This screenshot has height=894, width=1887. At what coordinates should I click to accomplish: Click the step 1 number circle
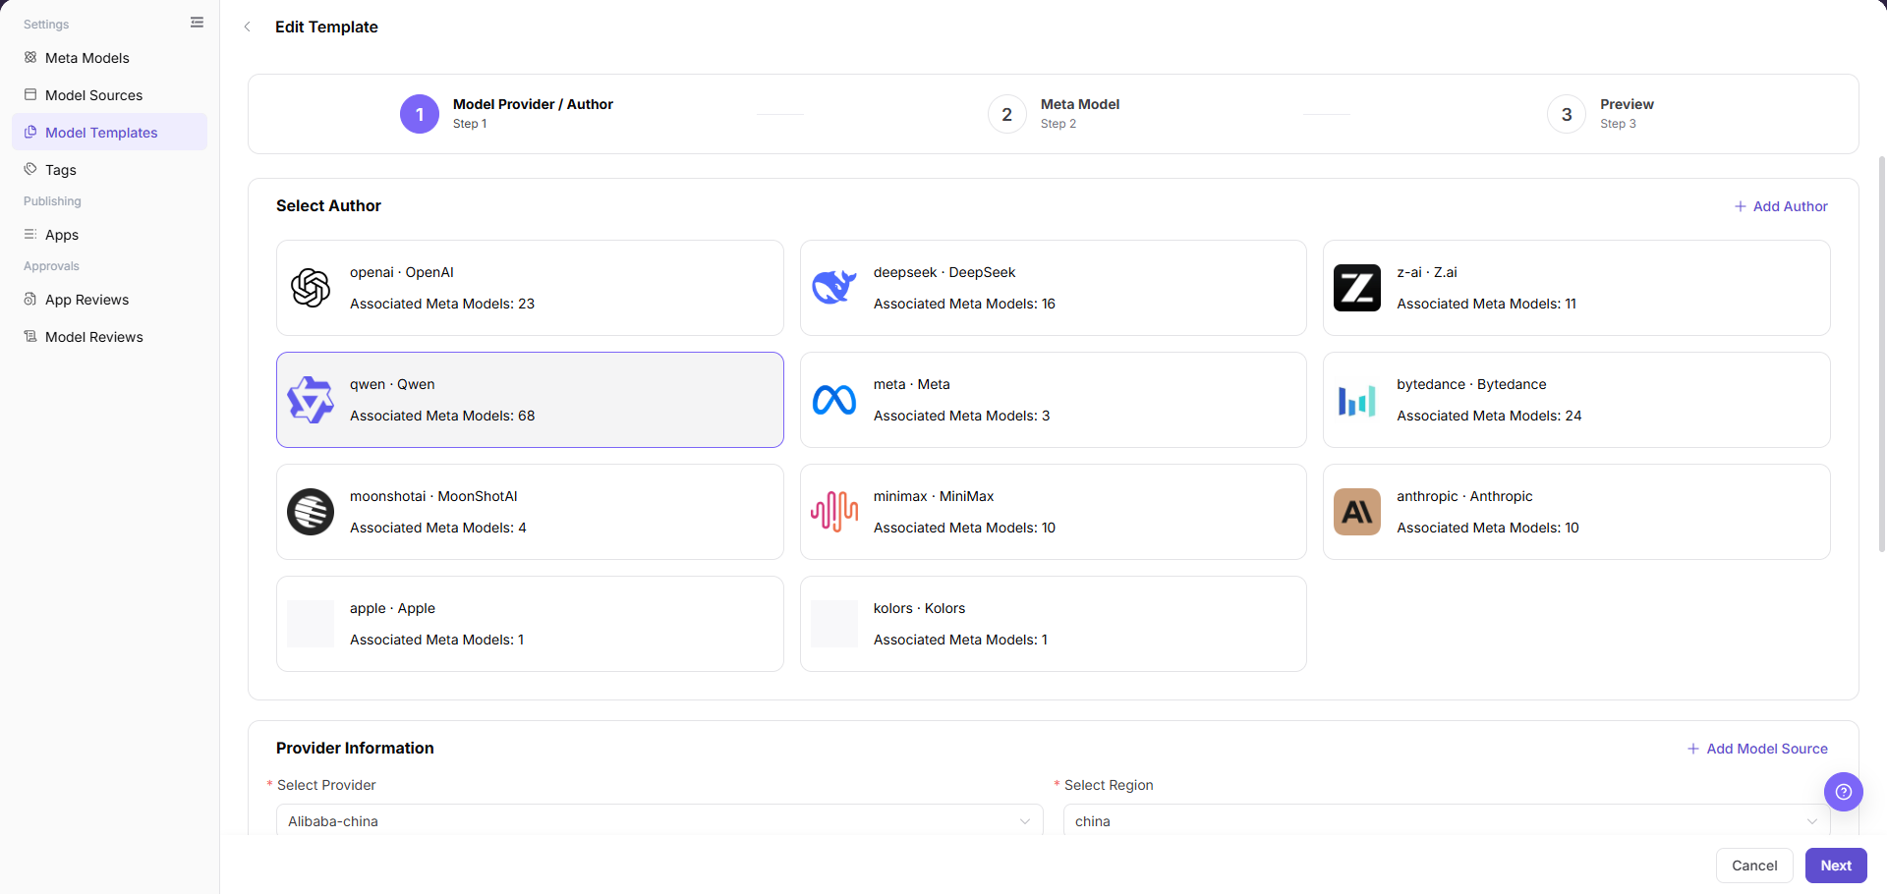click(x=420, y=114)
